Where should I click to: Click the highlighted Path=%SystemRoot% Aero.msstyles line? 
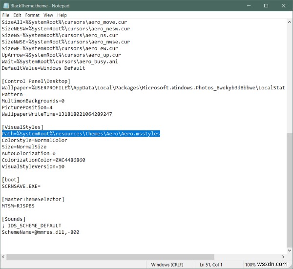81,134
